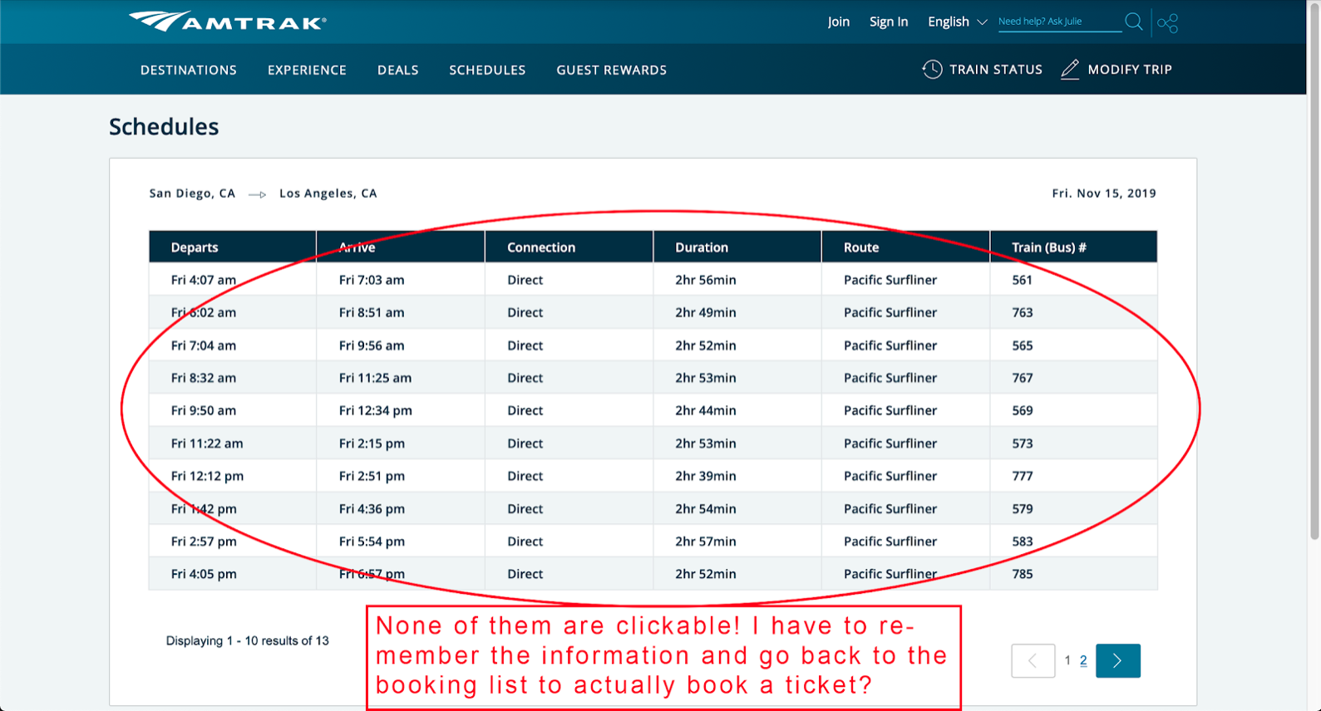The image size is (1321, 711).
Task: Click the search magnifier icon
Action: pyautogui.click(x=1133, y=22)
